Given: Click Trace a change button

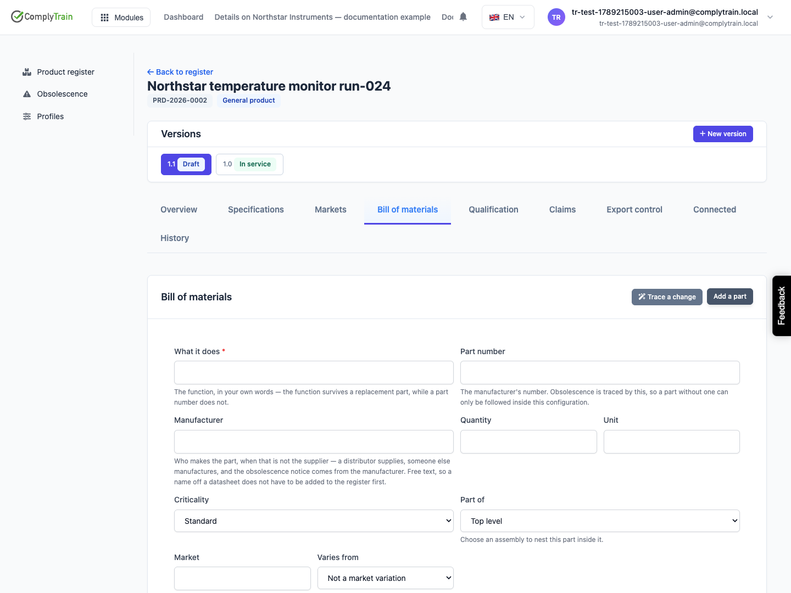Looking at the screenshot, I should (x=667, y=297).
